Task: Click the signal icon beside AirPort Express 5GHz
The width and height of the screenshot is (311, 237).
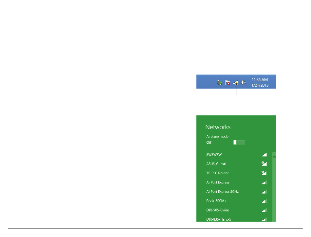Action: click(x=264, y=192)
